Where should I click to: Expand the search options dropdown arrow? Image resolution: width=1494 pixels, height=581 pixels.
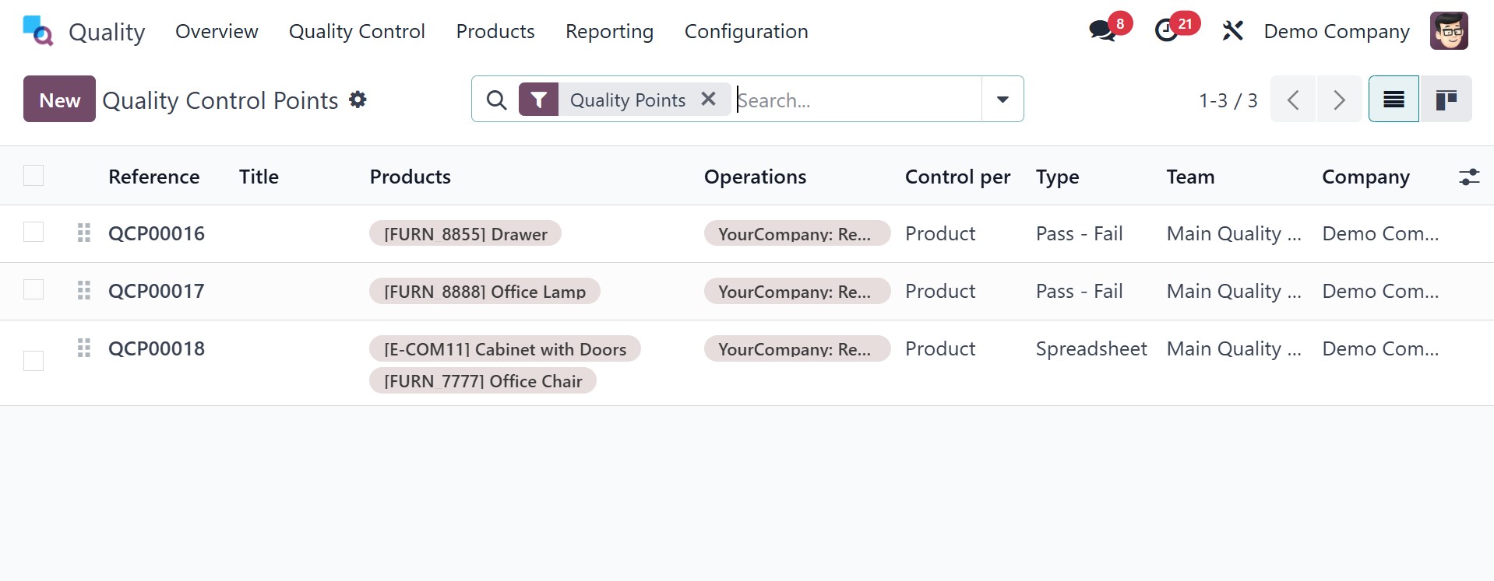[1002, 100]
